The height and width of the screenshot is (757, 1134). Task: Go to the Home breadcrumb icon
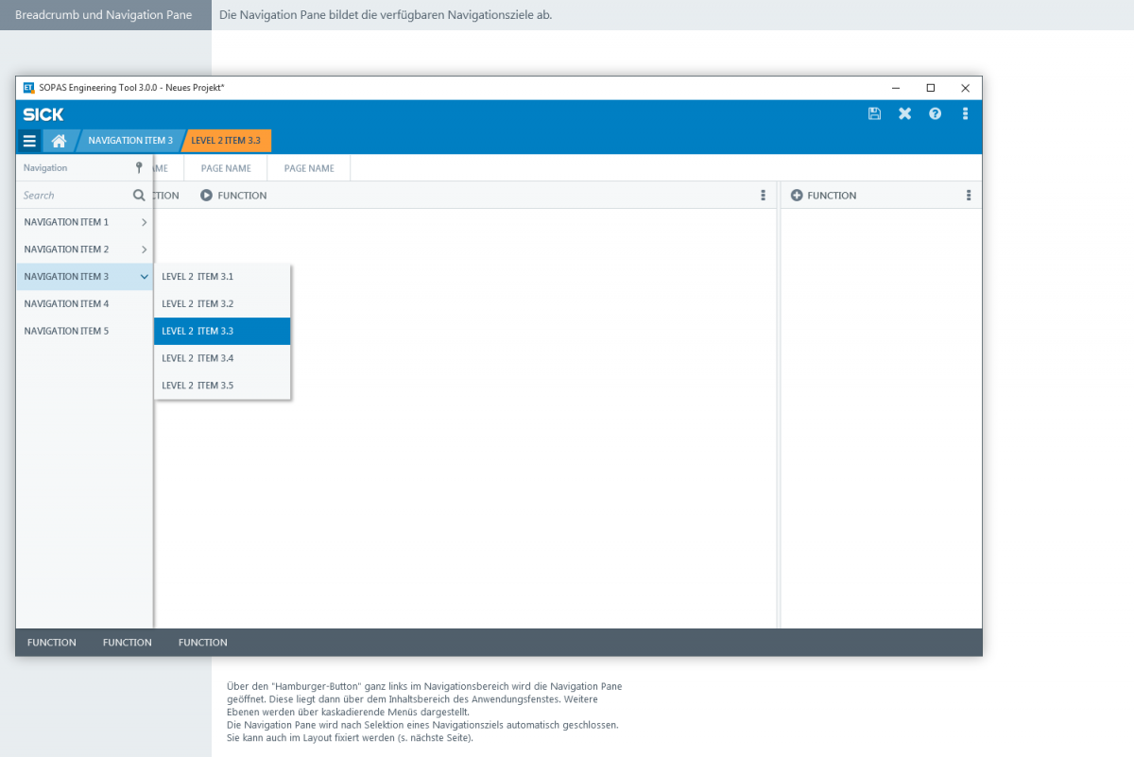pyautogui.click(x=59, y=141)
